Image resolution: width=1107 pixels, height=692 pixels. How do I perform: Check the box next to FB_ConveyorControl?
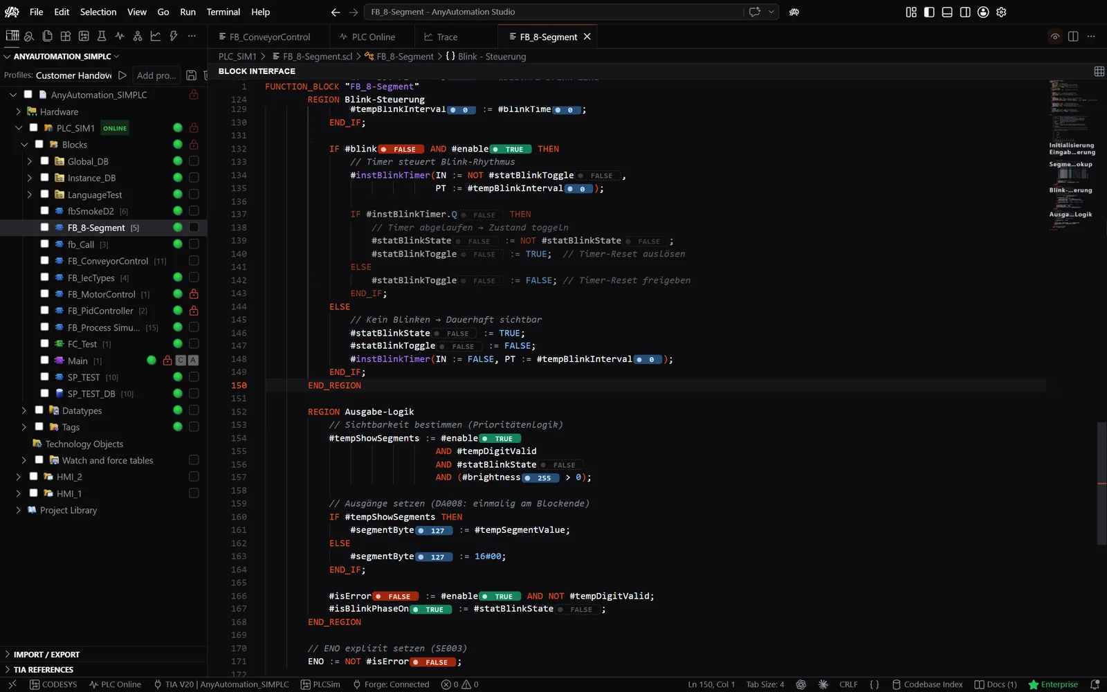45,260
